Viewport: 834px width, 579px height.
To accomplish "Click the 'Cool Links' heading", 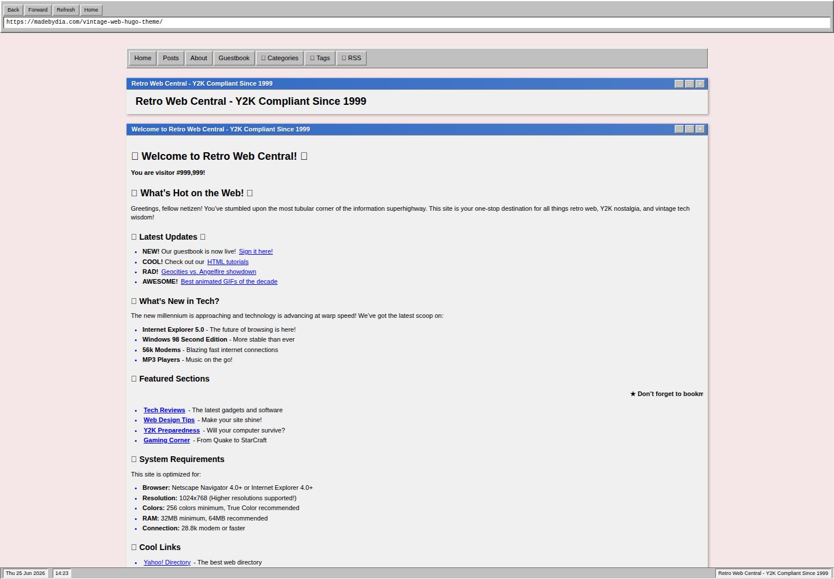I will 156,547.
